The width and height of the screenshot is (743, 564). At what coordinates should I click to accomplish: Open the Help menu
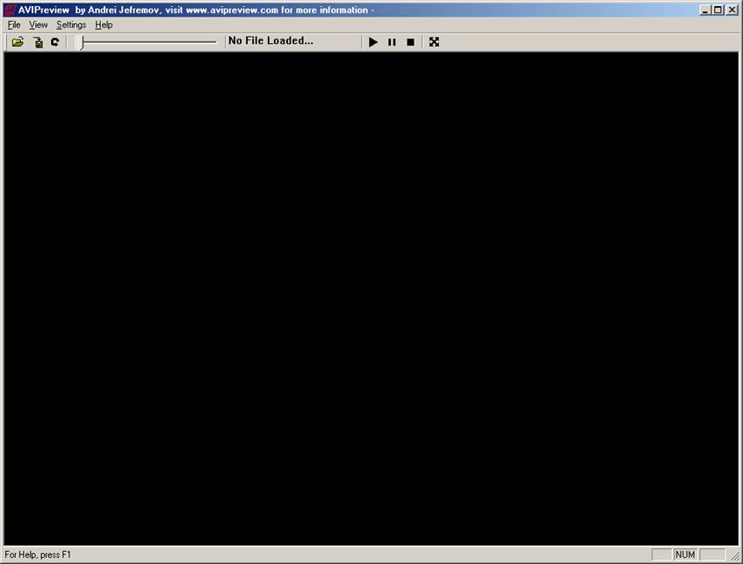coord(104,25)
